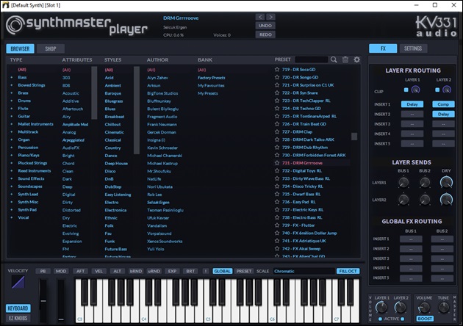This screenshot has height=326, width=463.
Task: Favorite the 719 - DR Soca GD preset star
Action: coord(277,70)
